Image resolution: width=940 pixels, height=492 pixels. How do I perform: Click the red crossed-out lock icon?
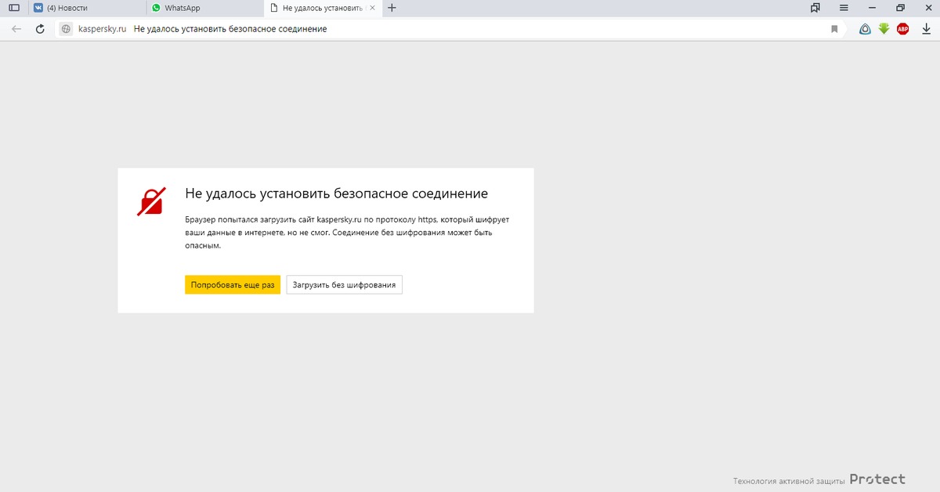[x=151, y=201]
